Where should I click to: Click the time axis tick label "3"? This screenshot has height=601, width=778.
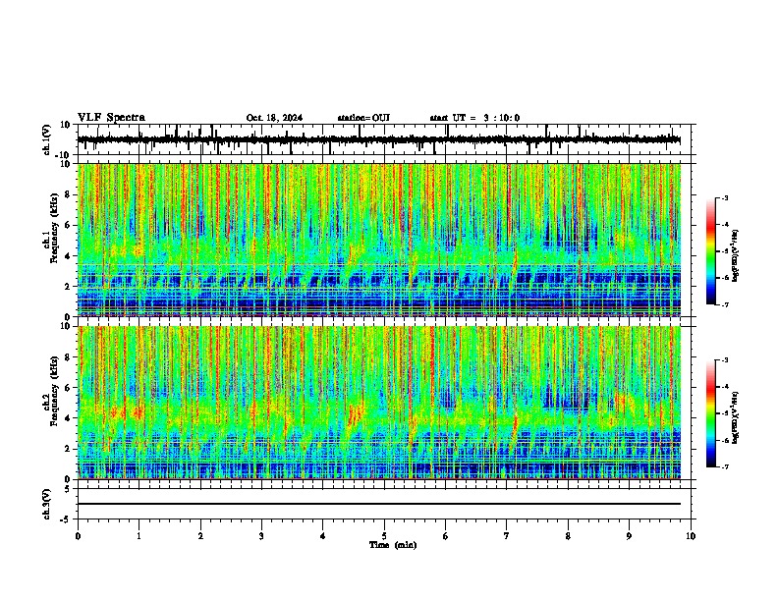261,536
